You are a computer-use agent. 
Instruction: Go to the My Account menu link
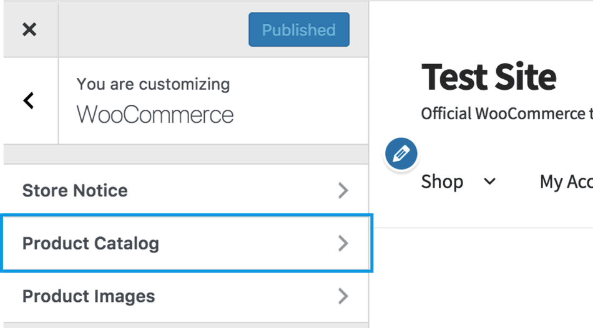566,181
